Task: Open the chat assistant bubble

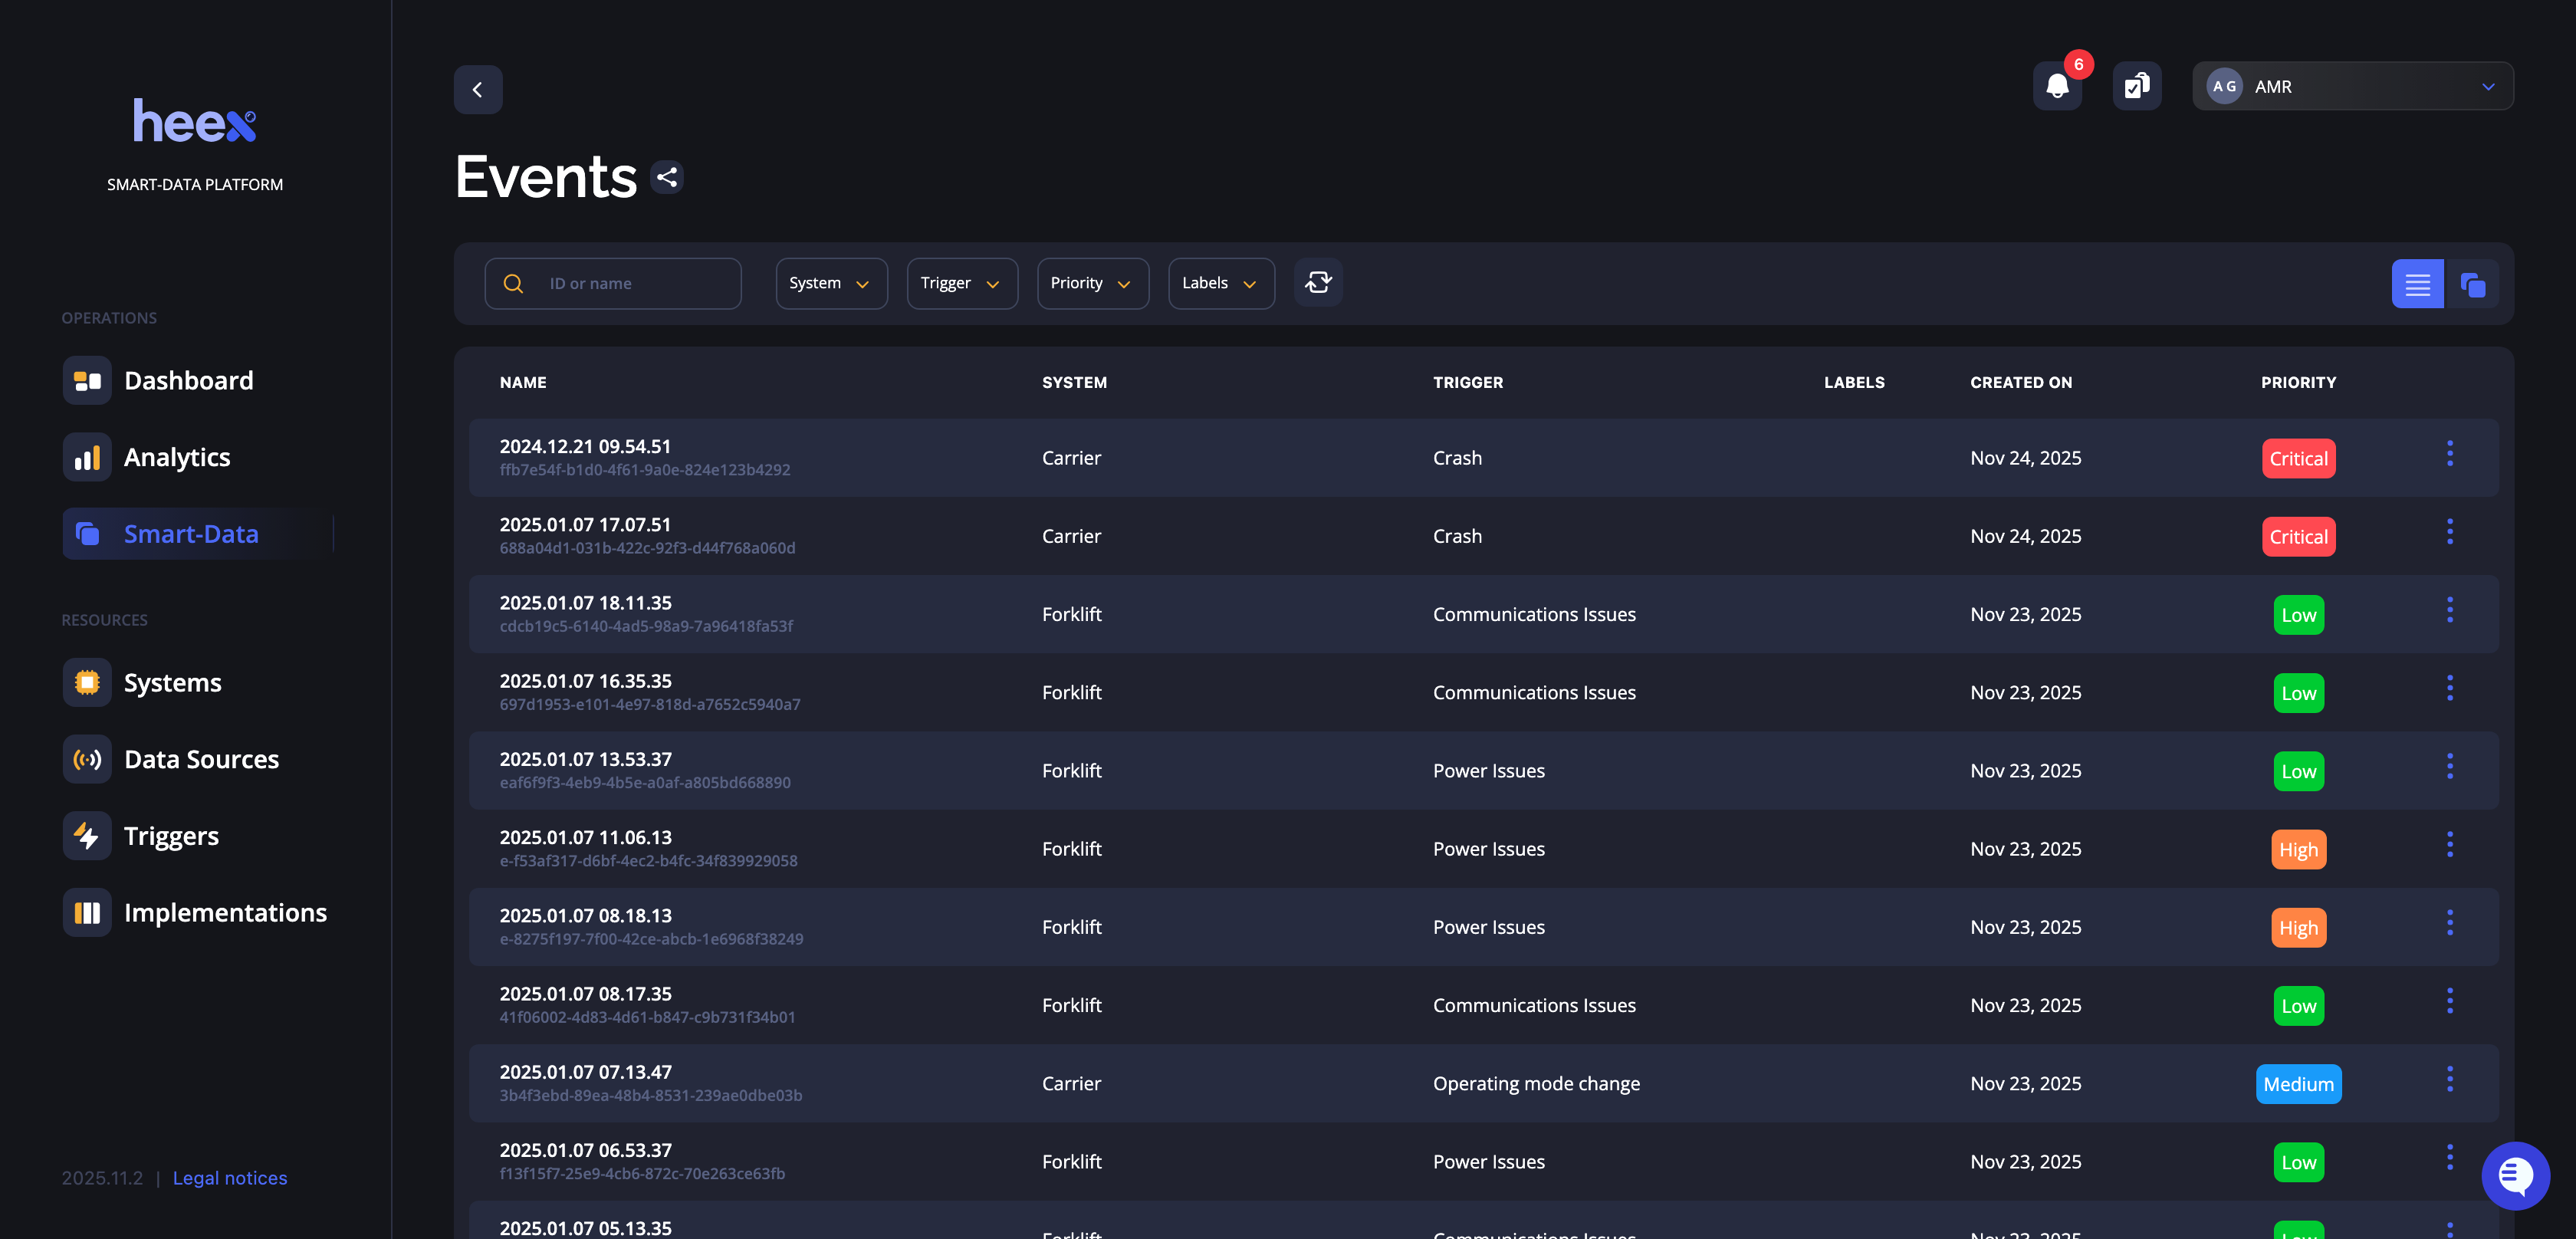Action: click(x=2516, y=1176)
